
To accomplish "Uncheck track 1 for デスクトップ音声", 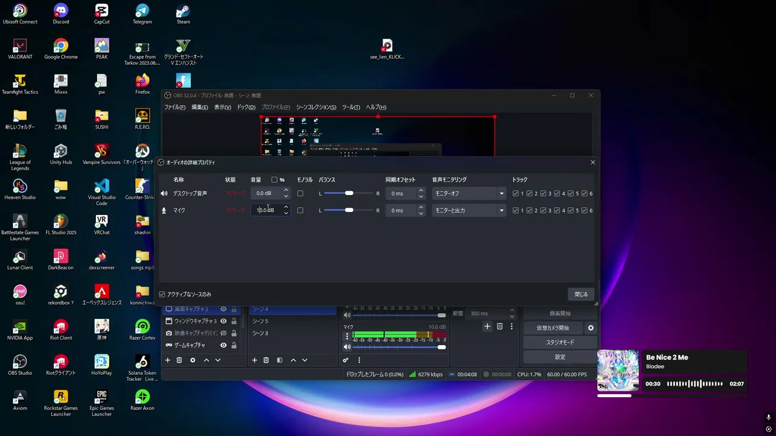I will [x=516, y=194].
